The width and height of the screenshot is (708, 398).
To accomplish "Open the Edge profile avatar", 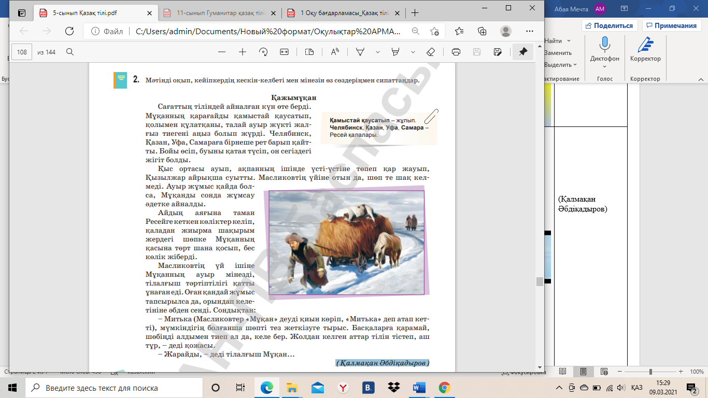I will (x=506, y=31).
